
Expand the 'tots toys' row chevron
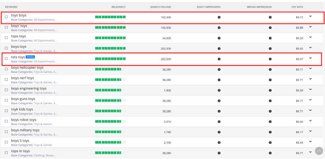(310, 58)
